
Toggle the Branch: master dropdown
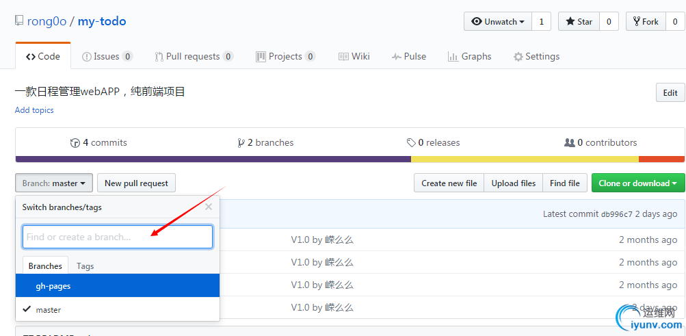point(54,183)
